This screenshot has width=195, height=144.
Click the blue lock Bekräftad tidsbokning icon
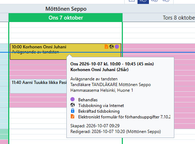[72, 111]
